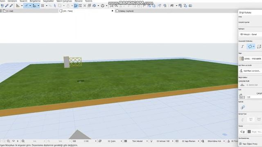Open dropdown arrow beside guide lines icon
This screenshot has width=262, height=147.
click(x=22, y=6)
